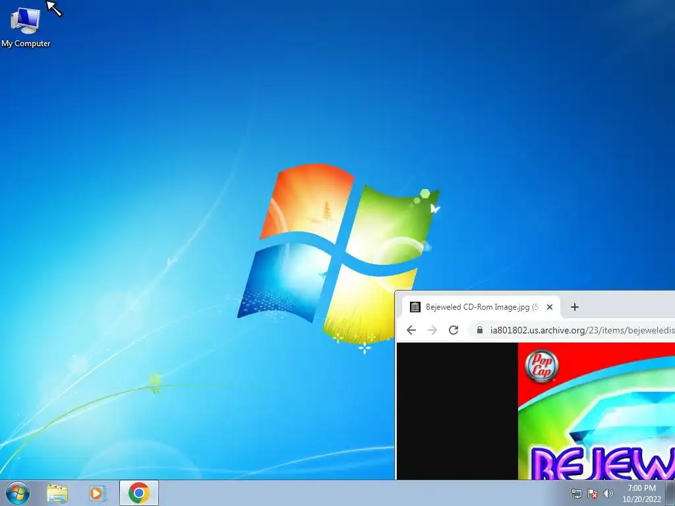The image size is (675, 506).
Task: Open the Action Center flag icon
Action: pos(593,493)
